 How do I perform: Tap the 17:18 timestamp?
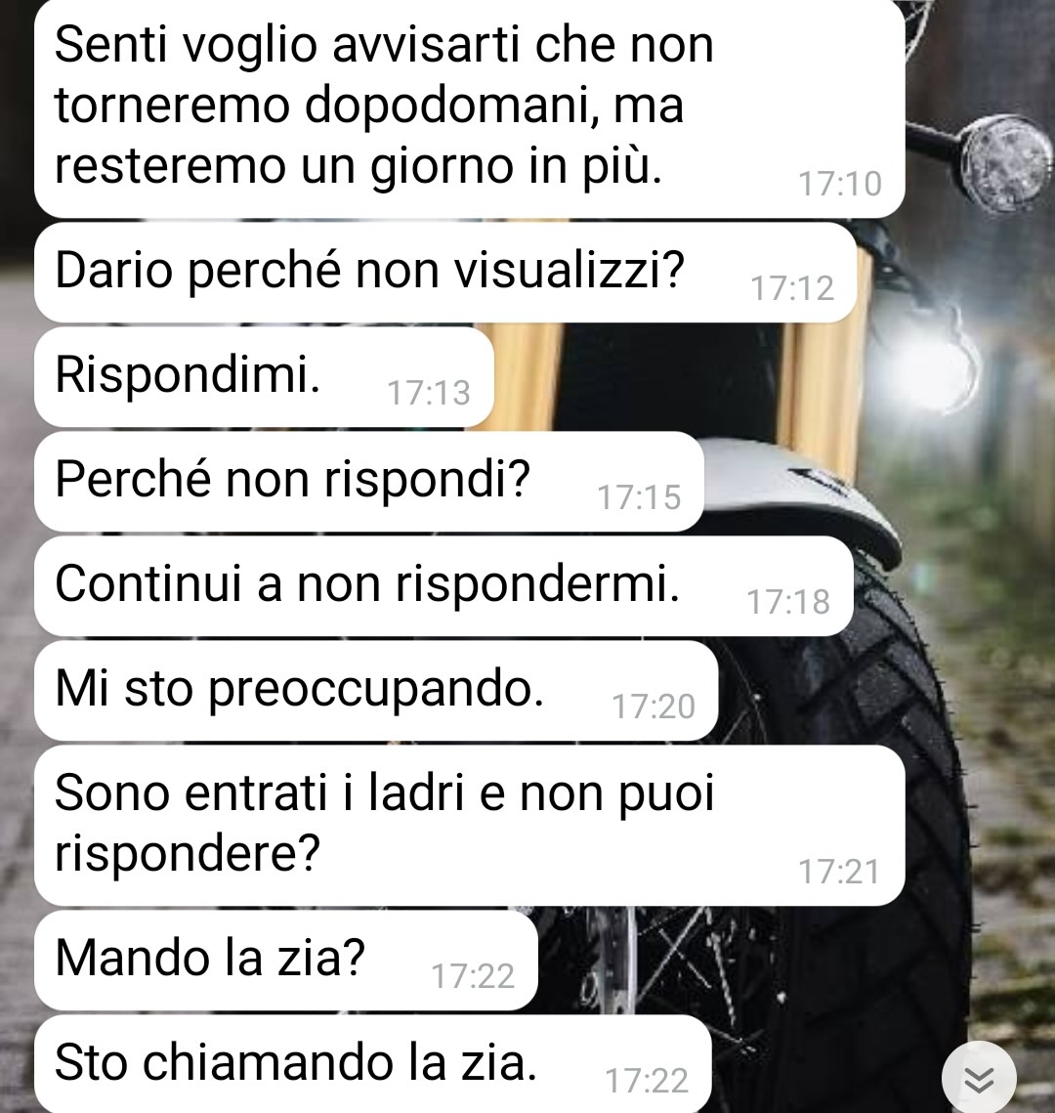click(x=788, y=602)
